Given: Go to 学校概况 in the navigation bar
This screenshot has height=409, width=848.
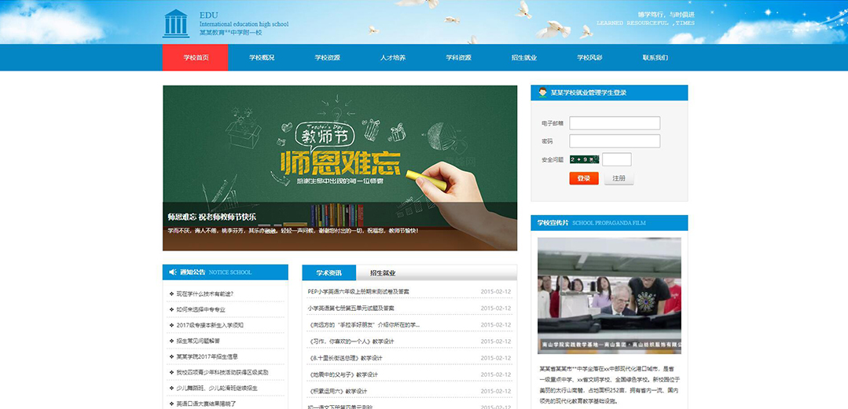Looking at the screenshot, I should [262, 57].
